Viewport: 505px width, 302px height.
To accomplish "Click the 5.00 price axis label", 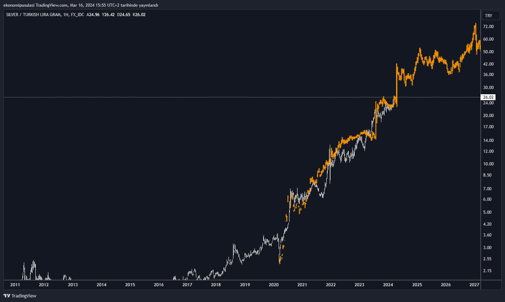I will pyautogui.click(x=487, y=212).
